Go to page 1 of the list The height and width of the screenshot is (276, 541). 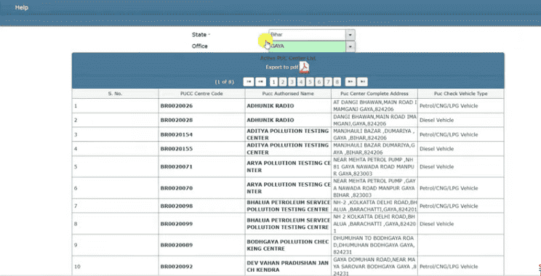pyautogui.click(x=273, y=81)
